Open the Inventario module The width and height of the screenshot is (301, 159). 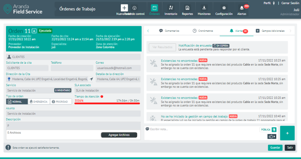(171, 10)
